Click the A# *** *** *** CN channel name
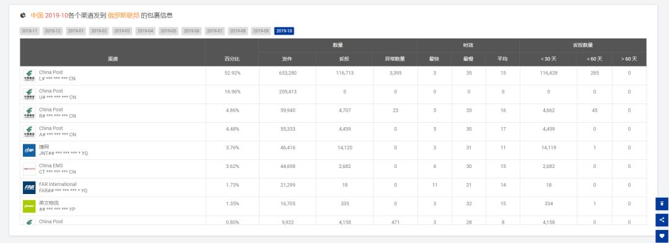669x243 pixels. pyautogui.click(x=58, y=135)
